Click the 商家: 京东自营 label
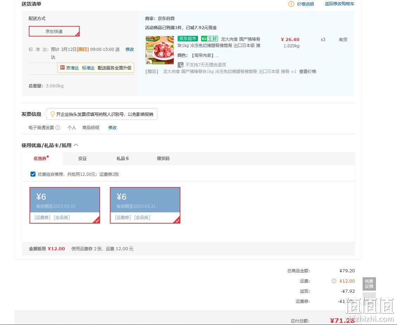397x325 pixels. 160,19
